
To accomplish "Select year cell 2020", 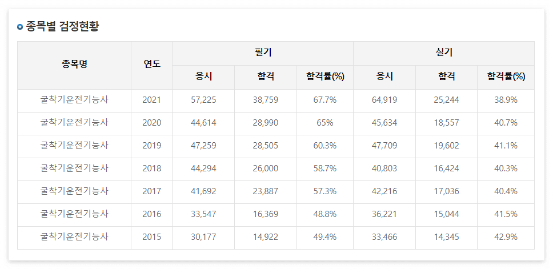I will 151,123.
